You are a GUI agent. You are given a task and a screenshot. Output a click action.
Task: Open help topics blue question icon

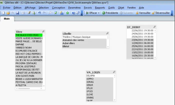(x=73, y=13)
